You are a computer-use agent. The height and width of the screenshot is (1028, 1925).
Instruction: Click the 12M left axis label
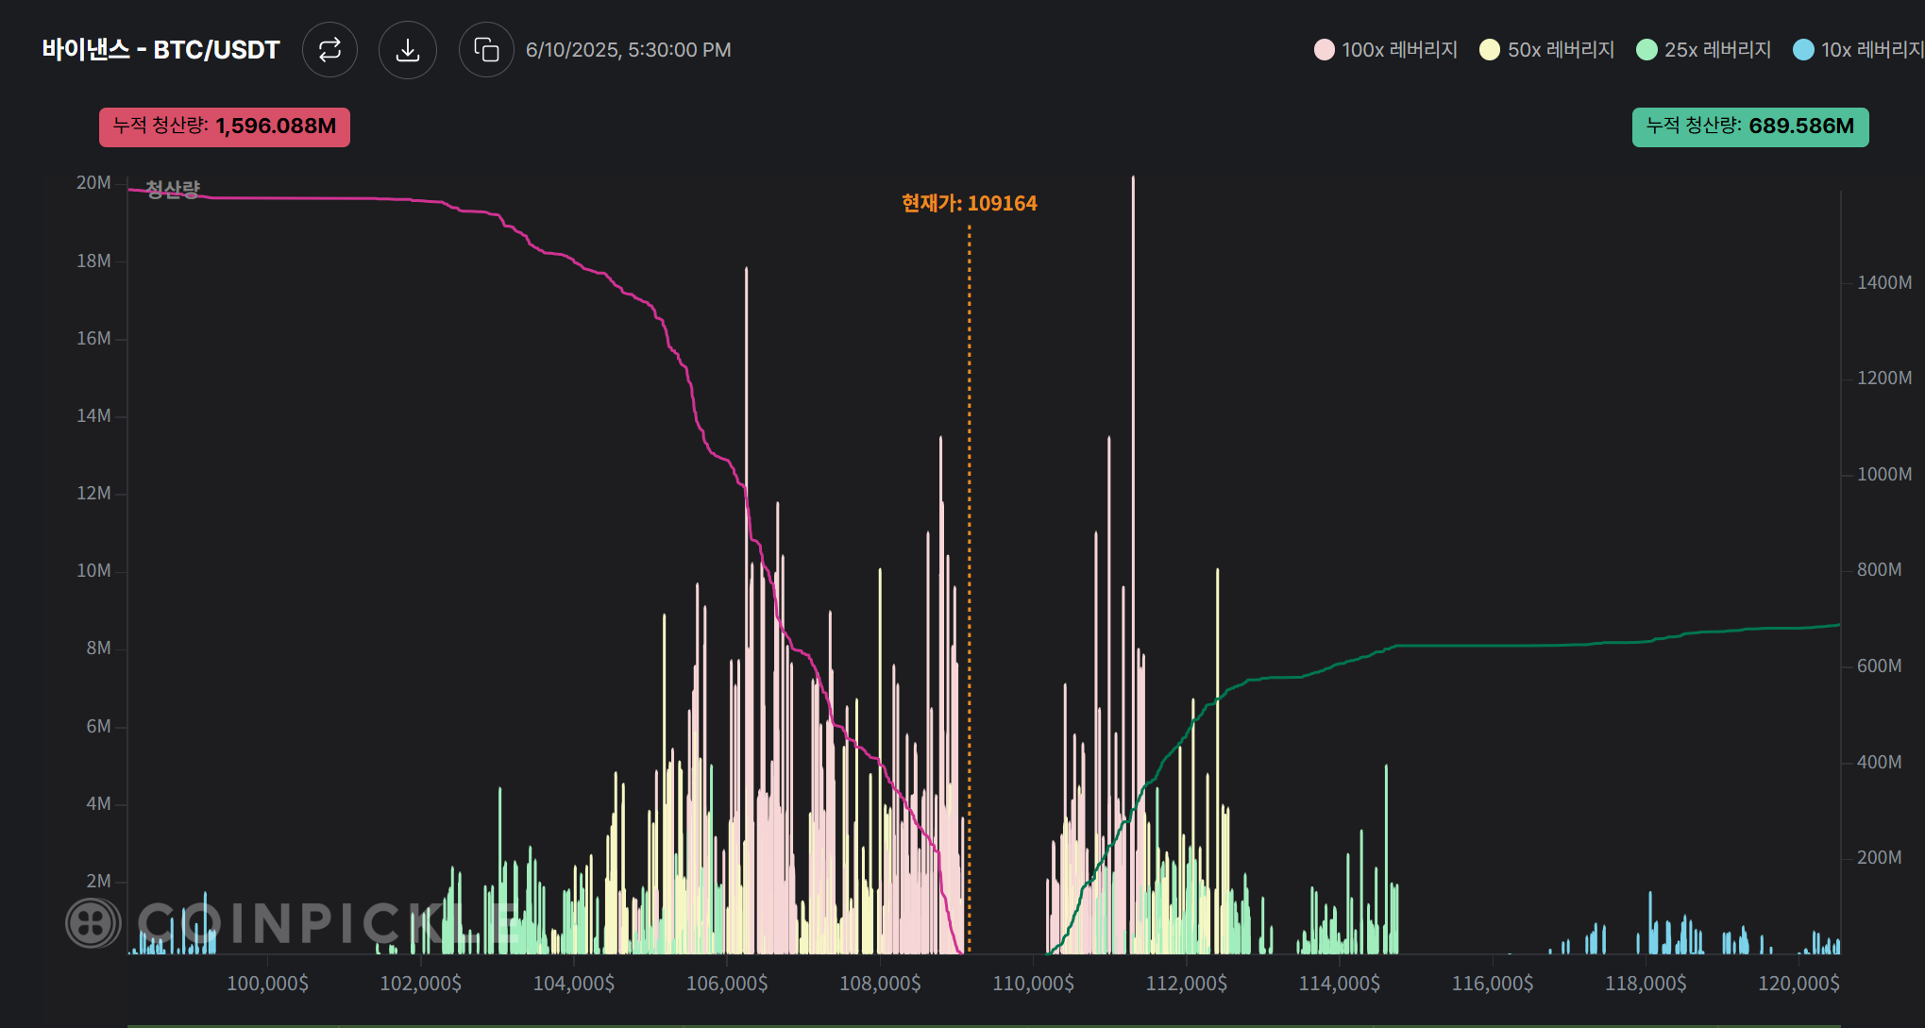[x=93, y=493]
